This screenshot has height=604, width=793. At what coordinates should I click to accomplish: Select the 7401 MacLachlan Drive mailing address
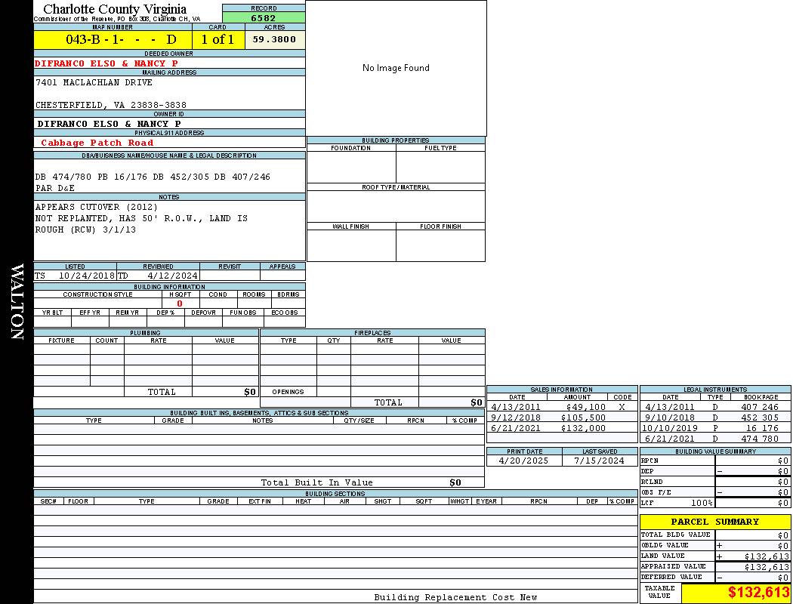(94, 83)
